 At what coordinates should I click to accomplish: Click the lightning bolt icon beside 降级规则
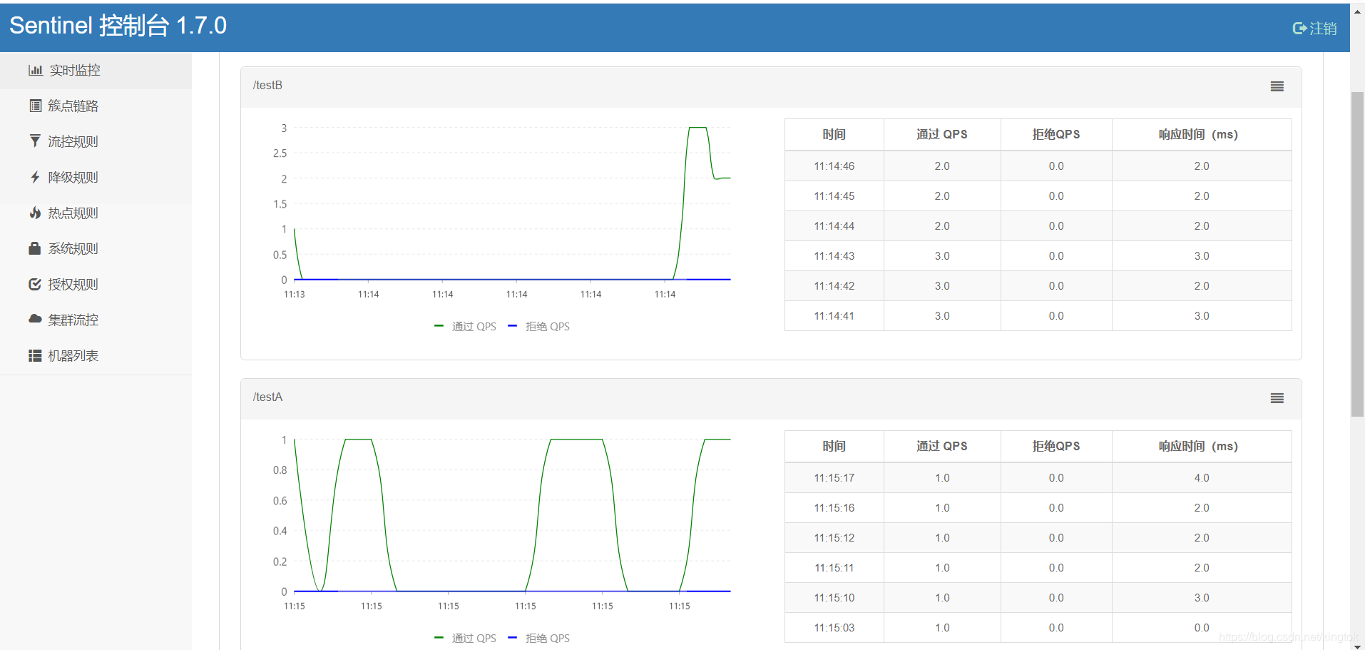pos(35,177)
